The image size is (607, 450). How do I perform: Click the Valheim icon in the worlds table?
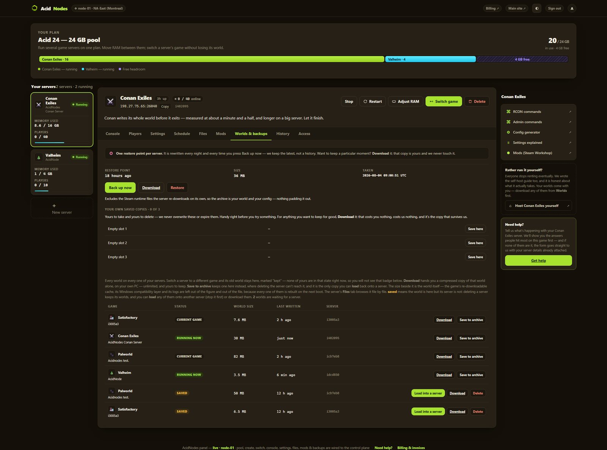coord(112,373)
